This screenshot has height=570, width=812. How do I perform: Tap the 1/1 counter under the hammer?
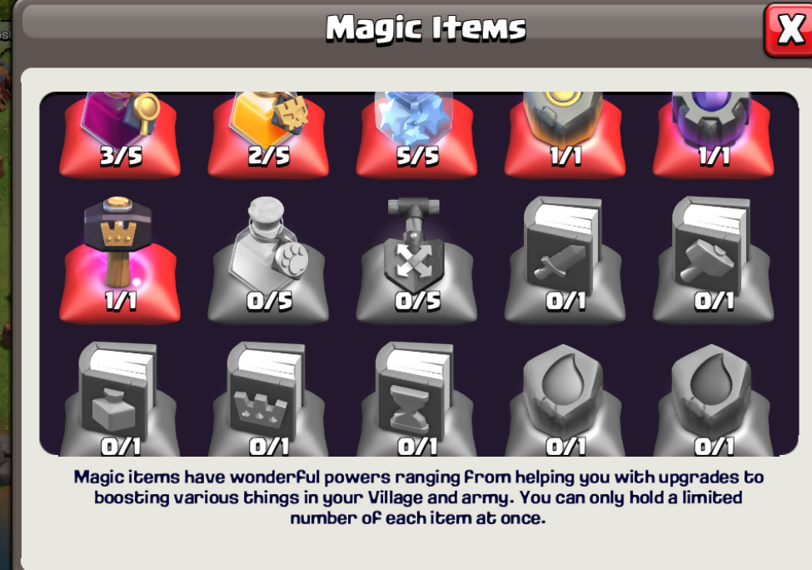click(120, 301)
